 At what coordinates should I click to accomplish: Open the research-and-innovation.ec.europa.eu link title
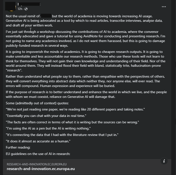click(x=41, y=169)
